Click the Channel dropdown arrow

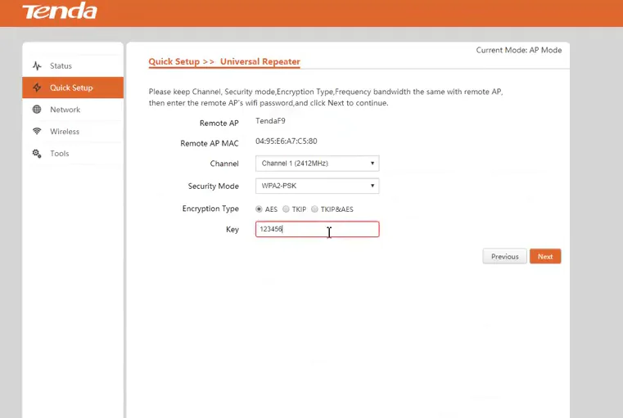point(372,164)
